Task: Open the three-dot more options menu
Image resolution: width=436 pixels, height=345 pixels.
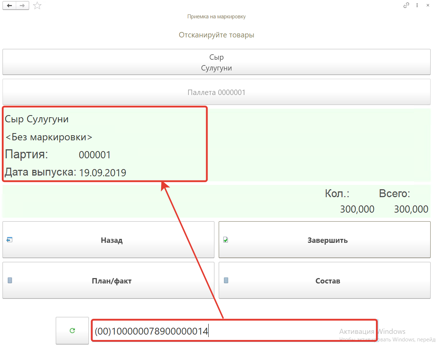Action: pos(417,5)
